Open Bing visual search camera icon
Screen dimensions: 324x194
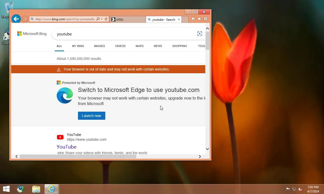pos(199,34)
